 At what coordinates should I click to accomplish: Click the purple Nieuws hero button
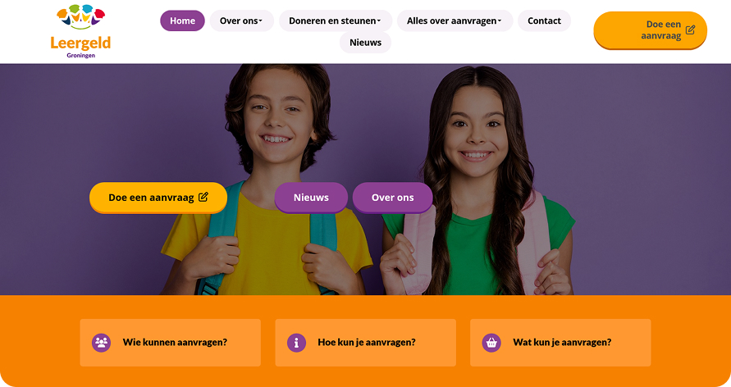(311, 198)
